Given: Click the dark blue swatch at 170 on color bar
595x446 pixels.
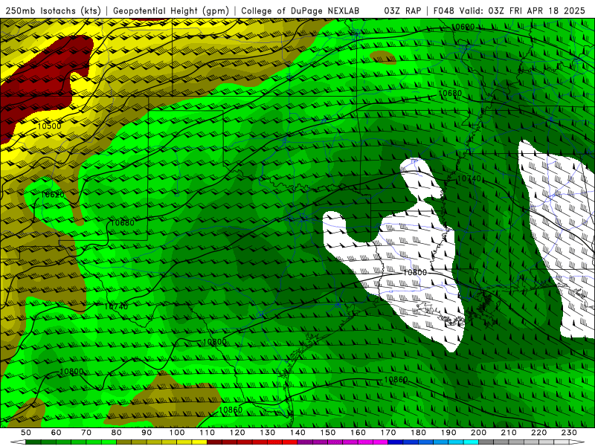Looking at the screenshot, I should (396, 442).
